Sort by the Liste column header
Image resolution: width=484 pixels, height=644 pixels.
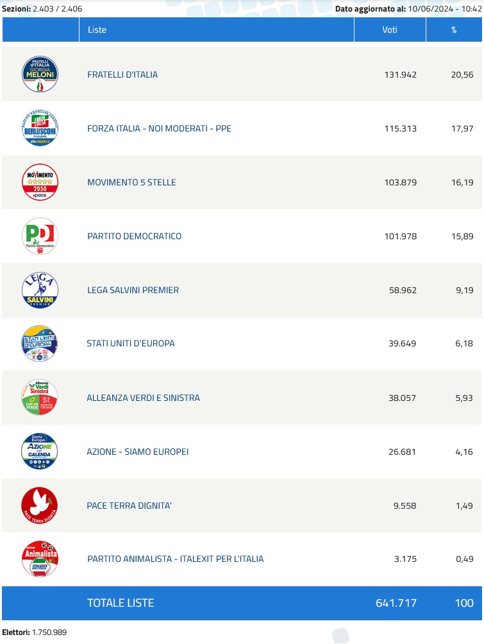[97, 30]
